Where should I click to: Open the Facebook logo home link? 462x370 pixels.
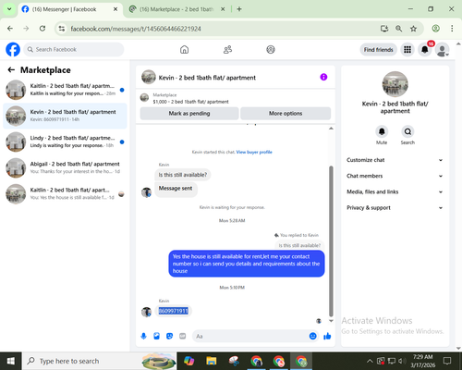[13, 49]
